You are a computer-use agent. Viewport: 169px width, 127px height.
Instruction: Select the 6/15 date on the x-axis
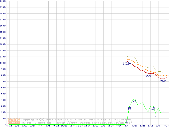150,126
